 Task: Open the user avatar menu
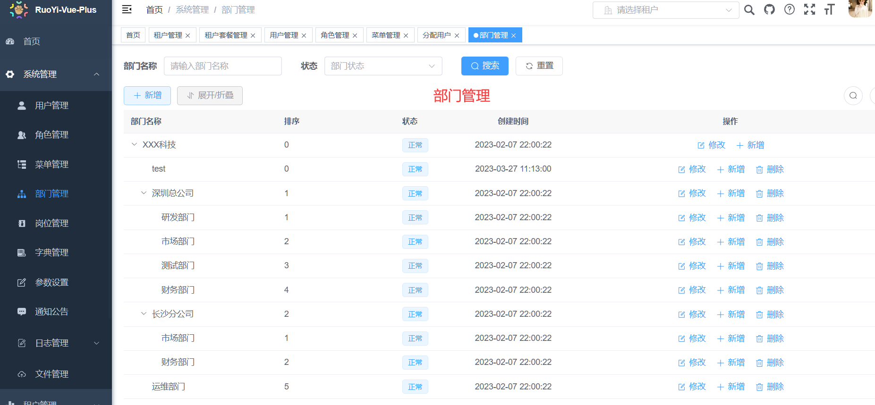tap(859, 8)
